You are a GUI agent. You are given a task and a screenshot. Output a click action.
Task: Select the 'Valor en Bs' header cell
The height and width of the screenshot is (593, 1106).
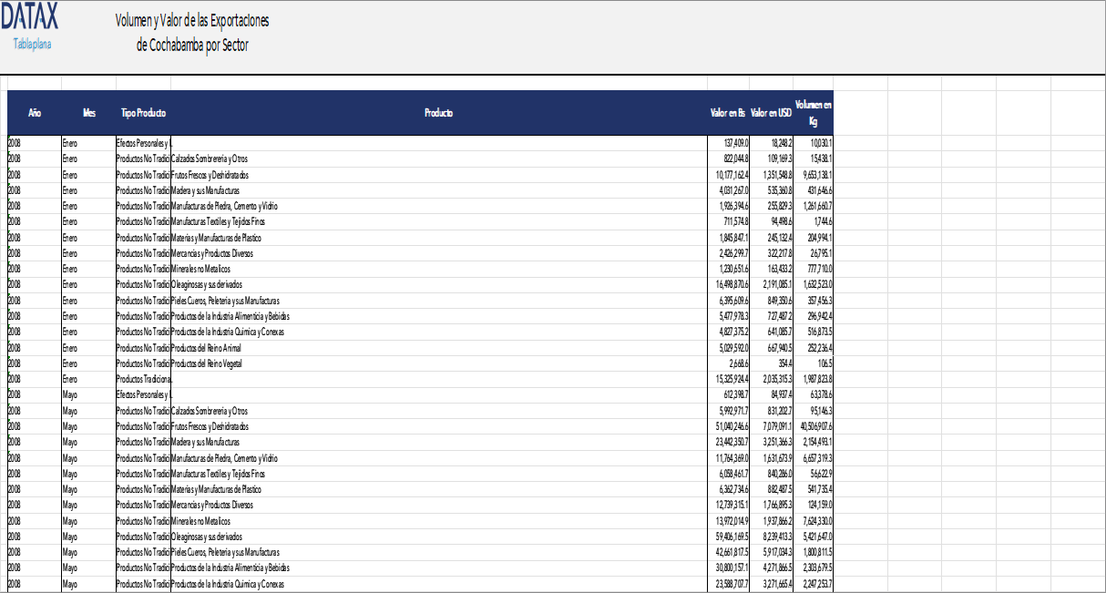pos(728,113)
